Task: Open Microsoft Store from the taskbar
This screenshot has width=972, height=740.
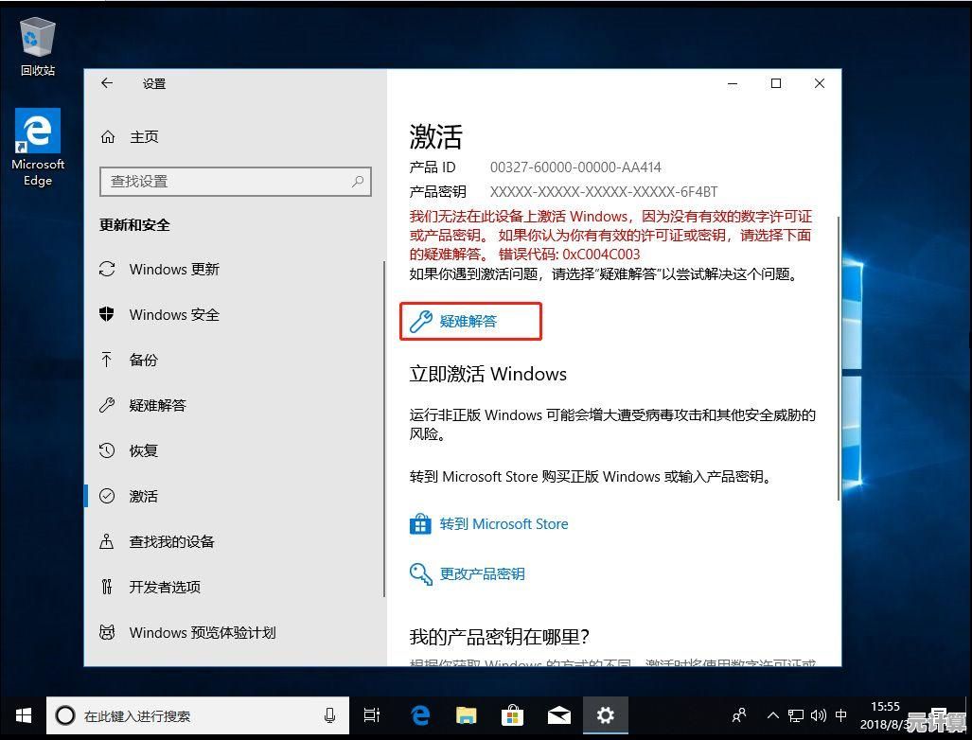Action: pyautogui.click(x=512, y=715)
